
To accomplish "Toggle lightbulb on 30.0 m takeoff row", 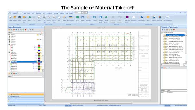I will (41, 47).
